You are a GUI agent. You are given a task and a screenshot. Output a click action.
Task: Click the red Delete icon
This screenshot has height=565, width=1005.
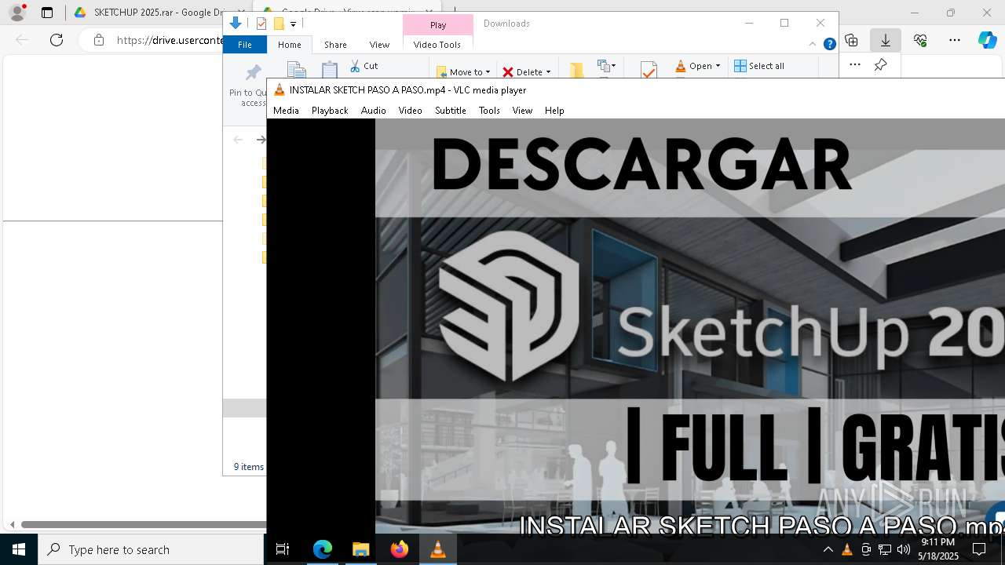pyautogui.click(x=508, y=72)
